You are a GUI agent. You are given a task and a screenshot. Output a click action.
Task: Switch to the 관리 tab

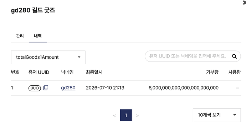(x=20, y=36)
